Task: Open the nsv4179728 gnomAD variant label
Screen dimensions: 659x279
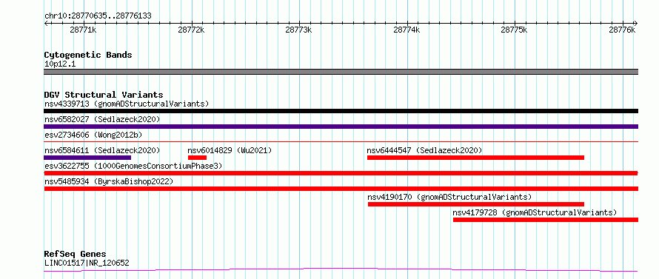Action: [535, 212]
